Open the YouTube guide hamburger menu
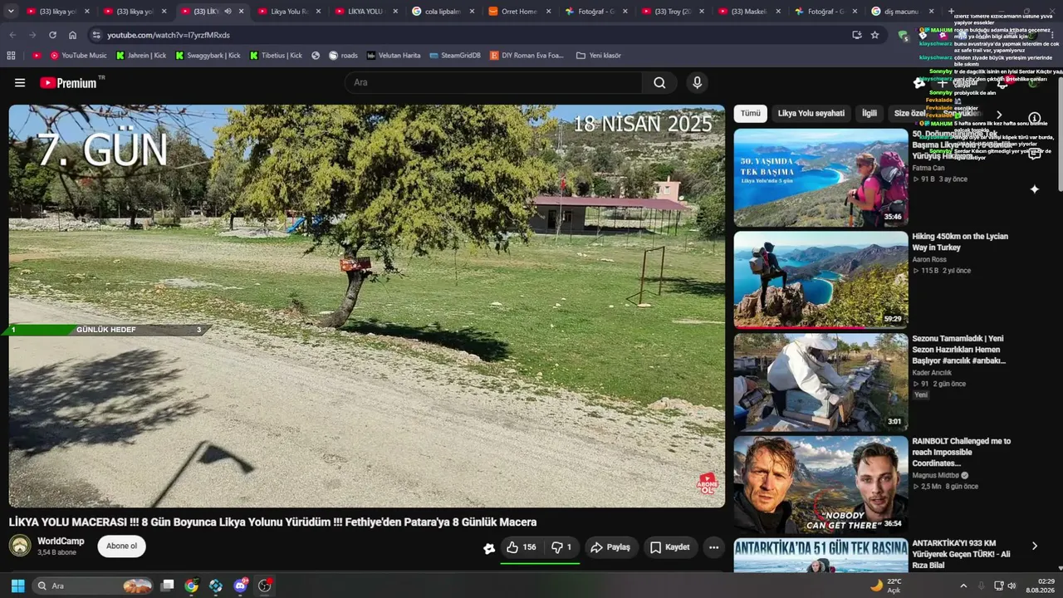Image resolution: width=1063 pixels, height=598 pixels. tap(20, 82)
